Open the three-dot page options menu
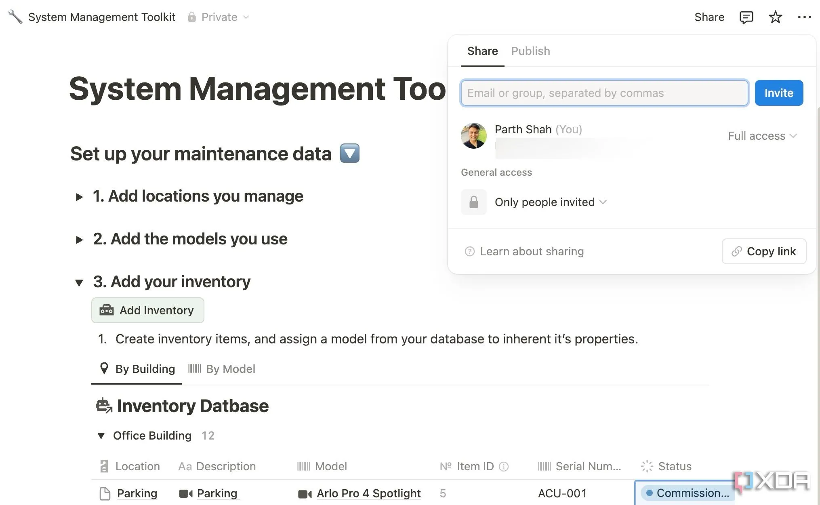The height and width of the screenshot is (505, 820). click(x=804, y=17)
